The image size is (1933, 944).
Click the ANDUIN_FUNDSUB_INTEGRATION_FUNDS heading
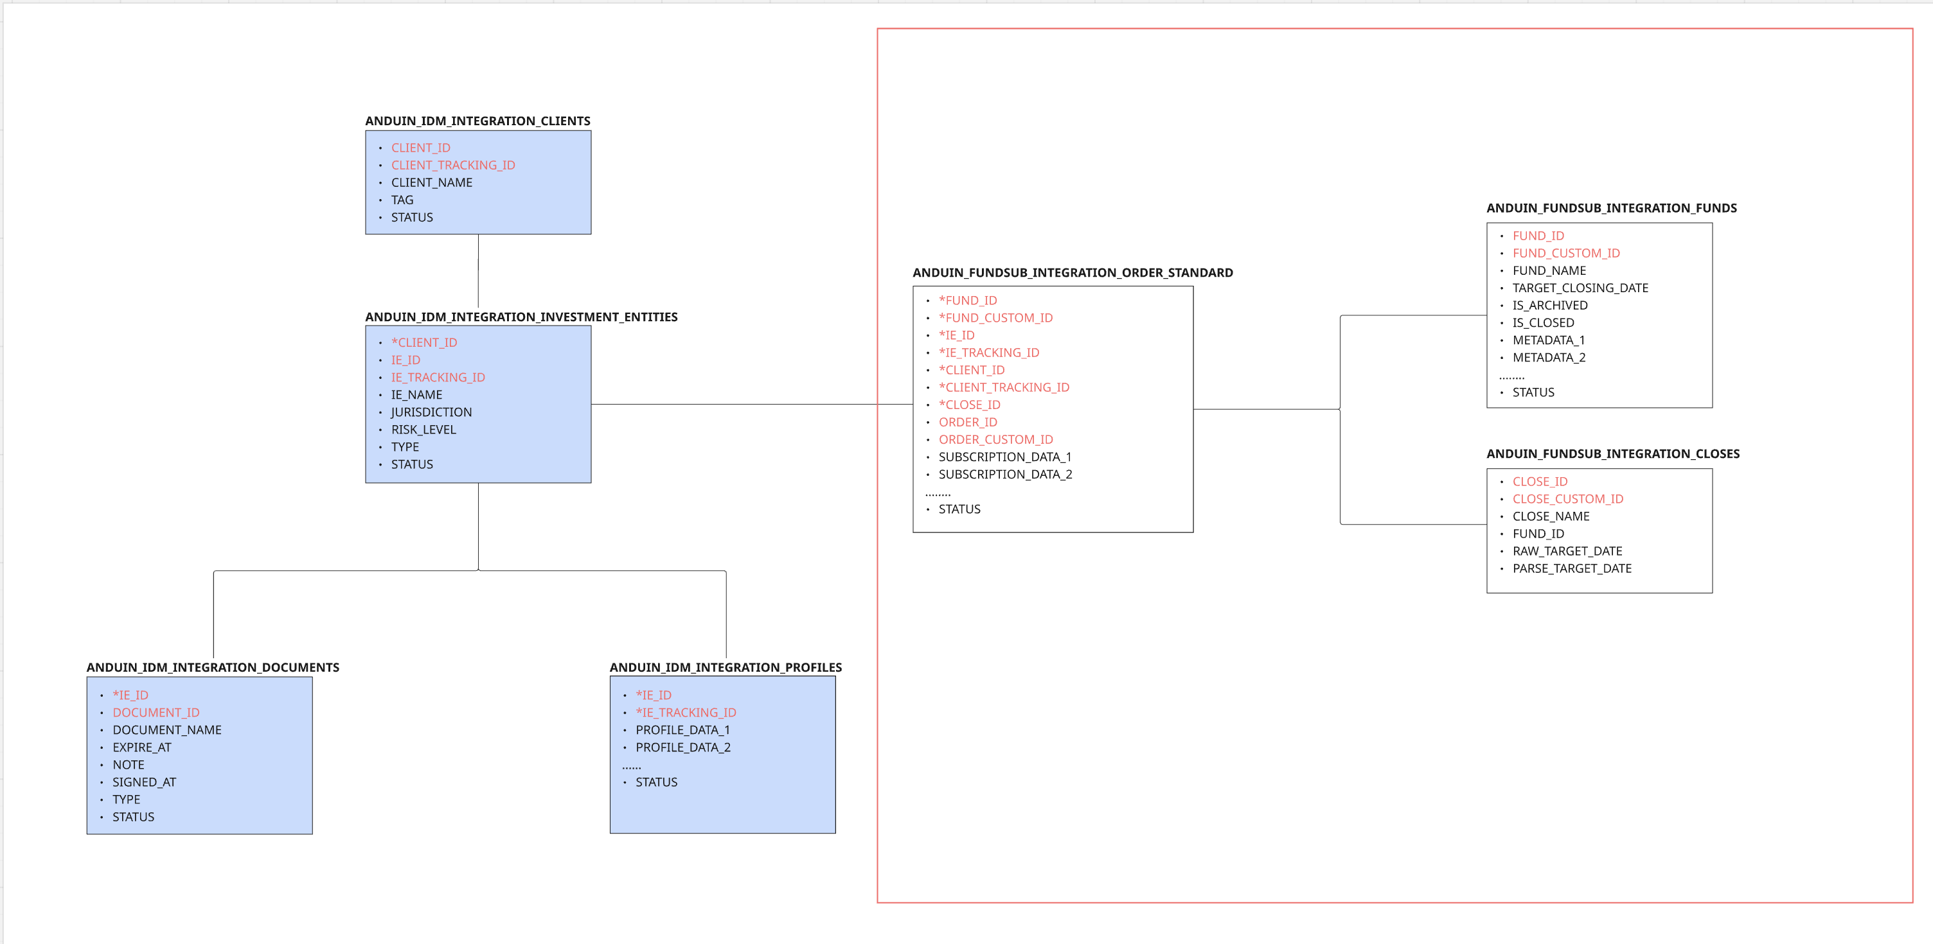coord(1611,207)
